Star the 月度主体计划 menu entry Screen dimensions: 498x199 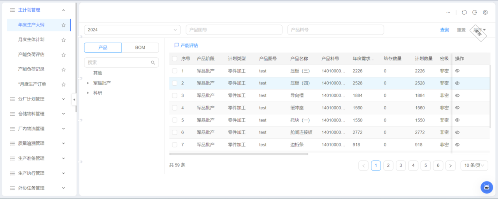point(63,40)
